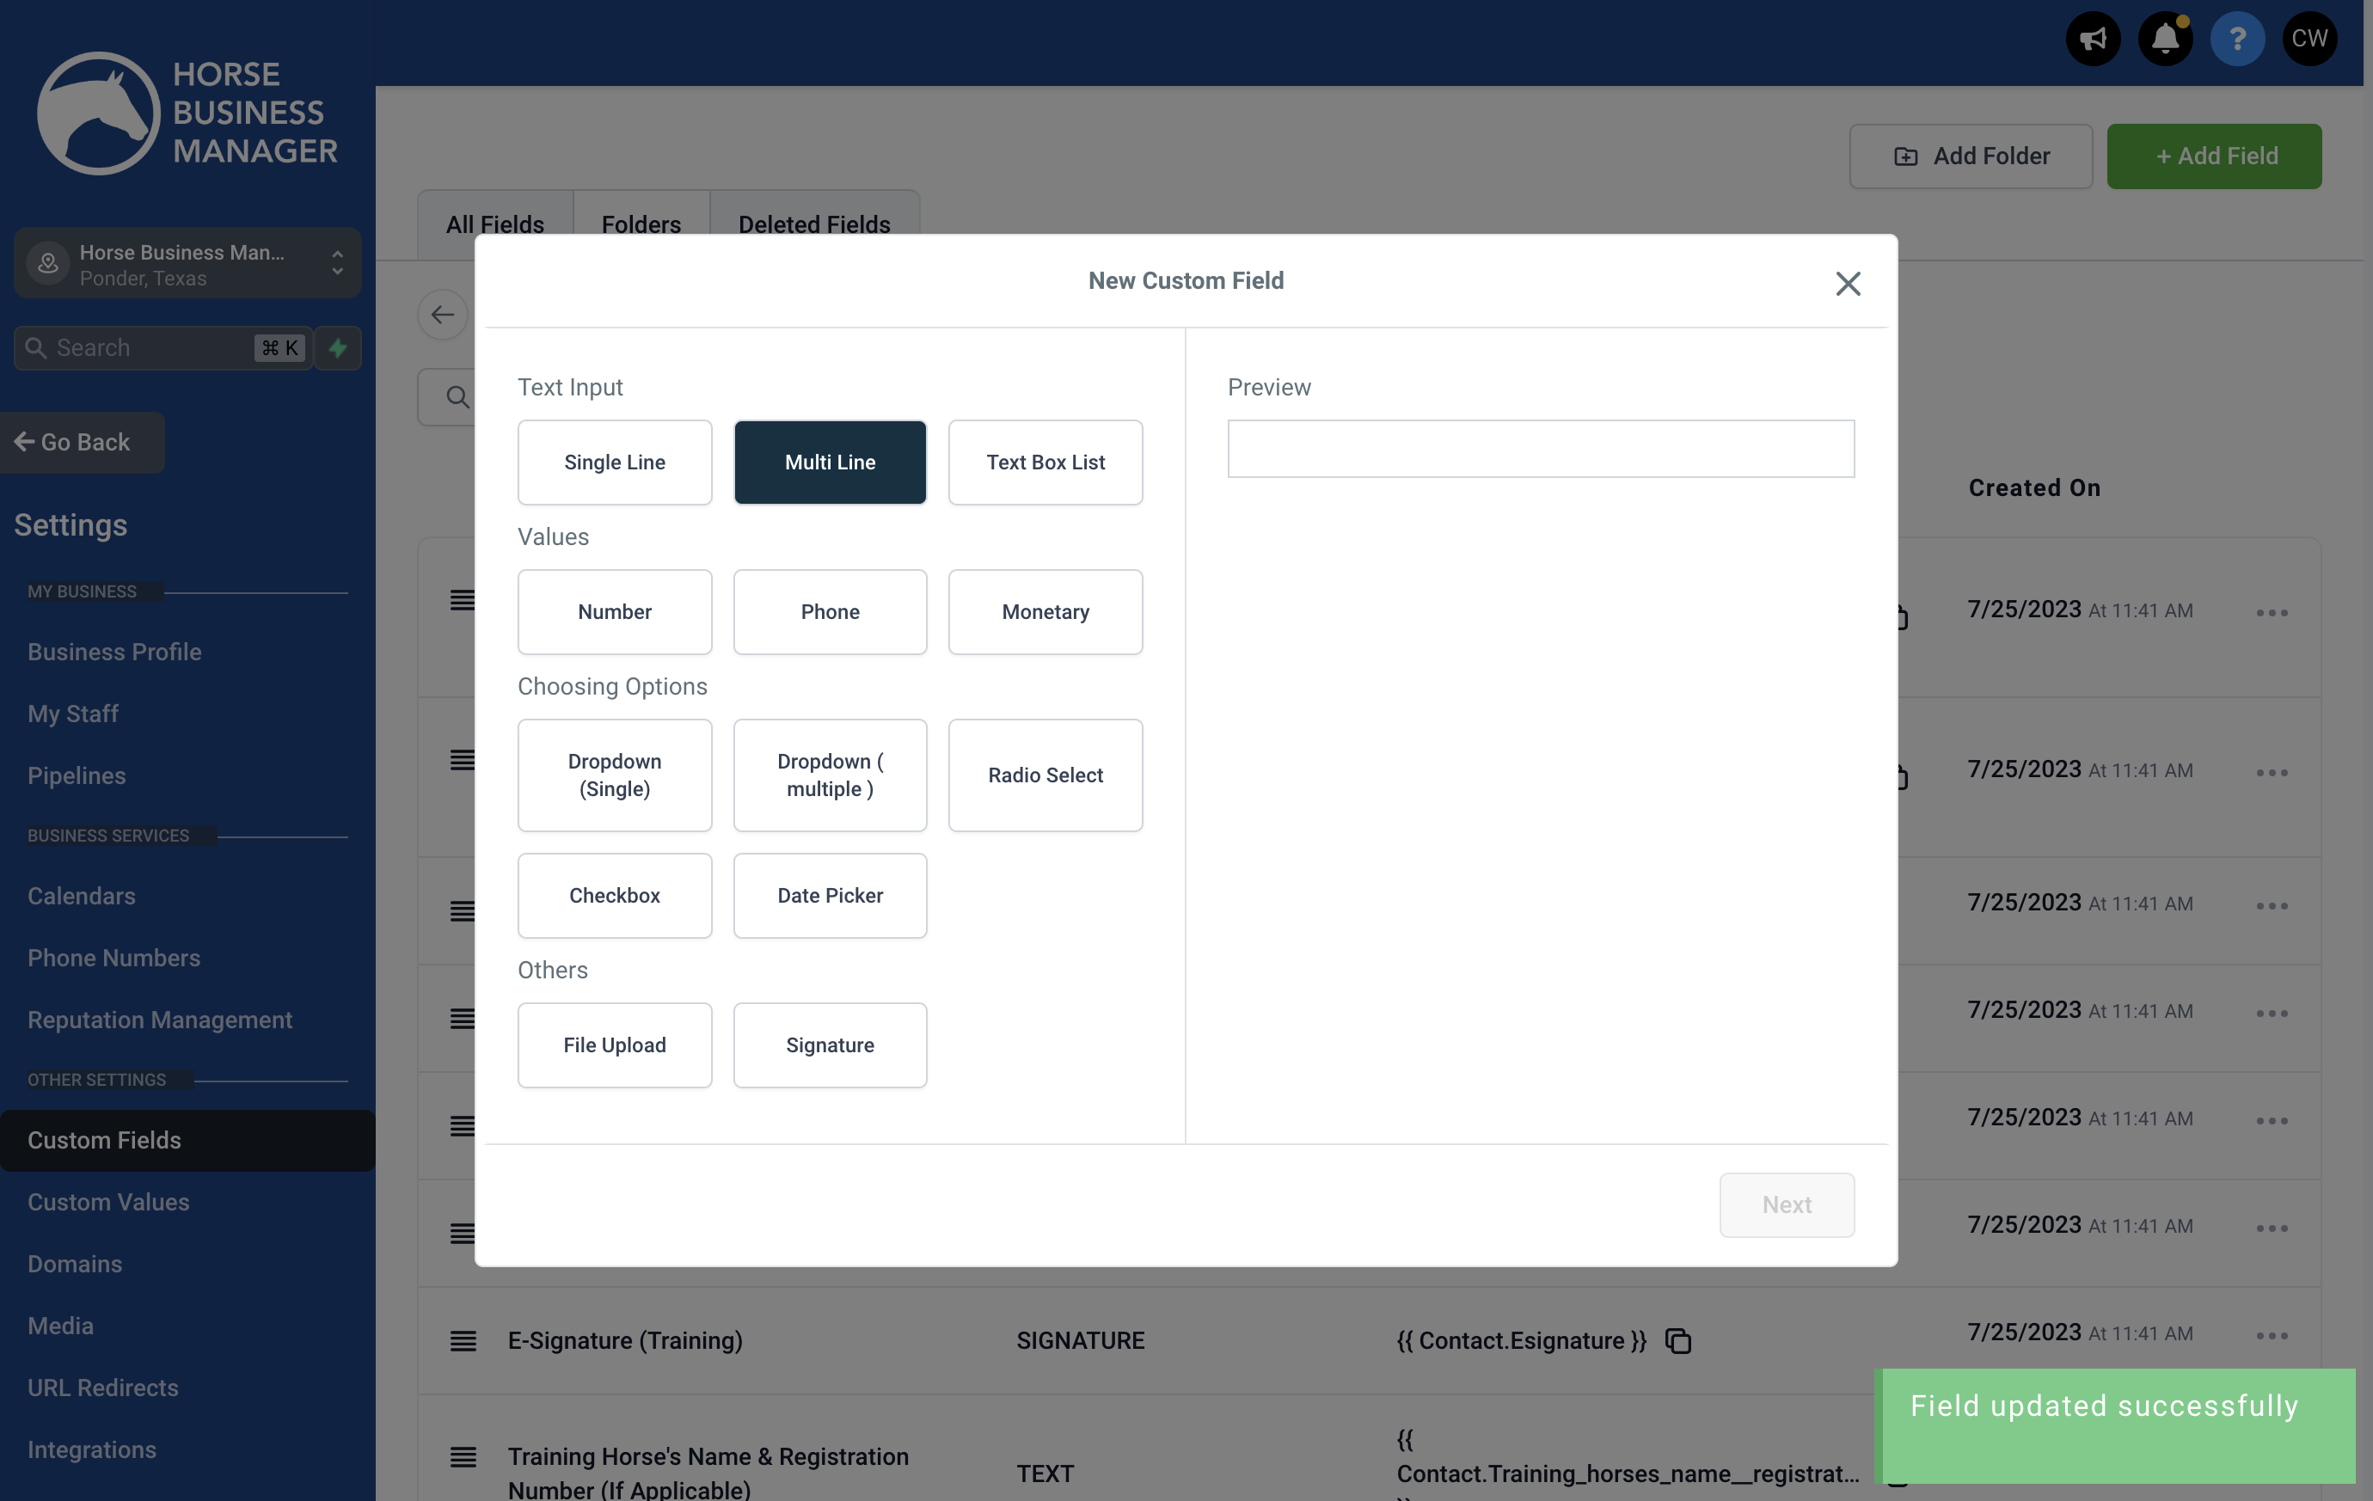Expand the Horse Business Man... account switcher
The height and width of the screenshot is (1501, 2373).
[187, 263]
